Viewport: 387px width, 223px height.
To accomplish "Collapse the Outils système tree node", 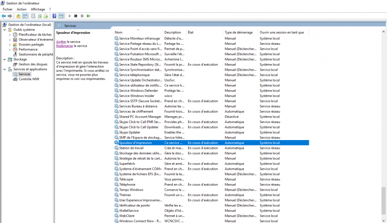I will [x=5, y=30].
